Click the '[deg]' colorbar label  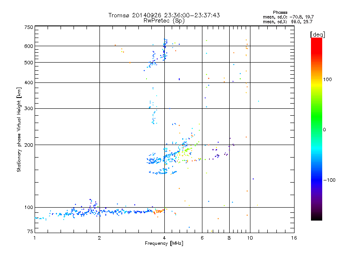317,35
